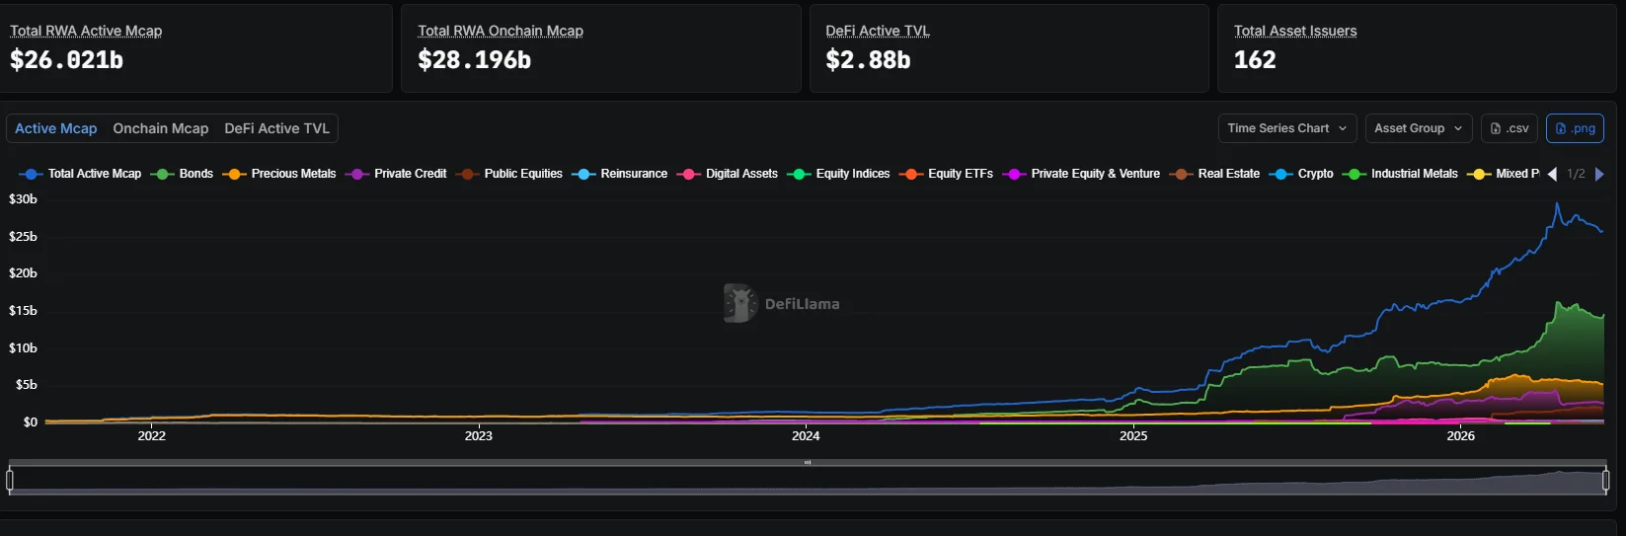Download chart data as .csv
The image size is (1626, 536).
1510,128
